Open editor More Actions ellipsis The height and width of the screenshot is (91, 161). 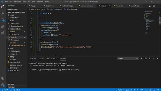[158, 6]
